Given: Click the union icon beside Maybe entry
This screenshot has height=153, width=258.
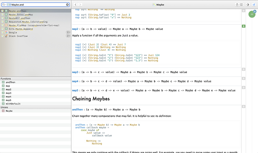Looking at the screenshot, I should tap(3, 111).
